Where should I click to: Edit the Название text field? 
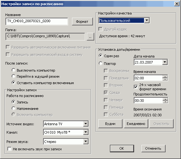(x=37, y=21)
